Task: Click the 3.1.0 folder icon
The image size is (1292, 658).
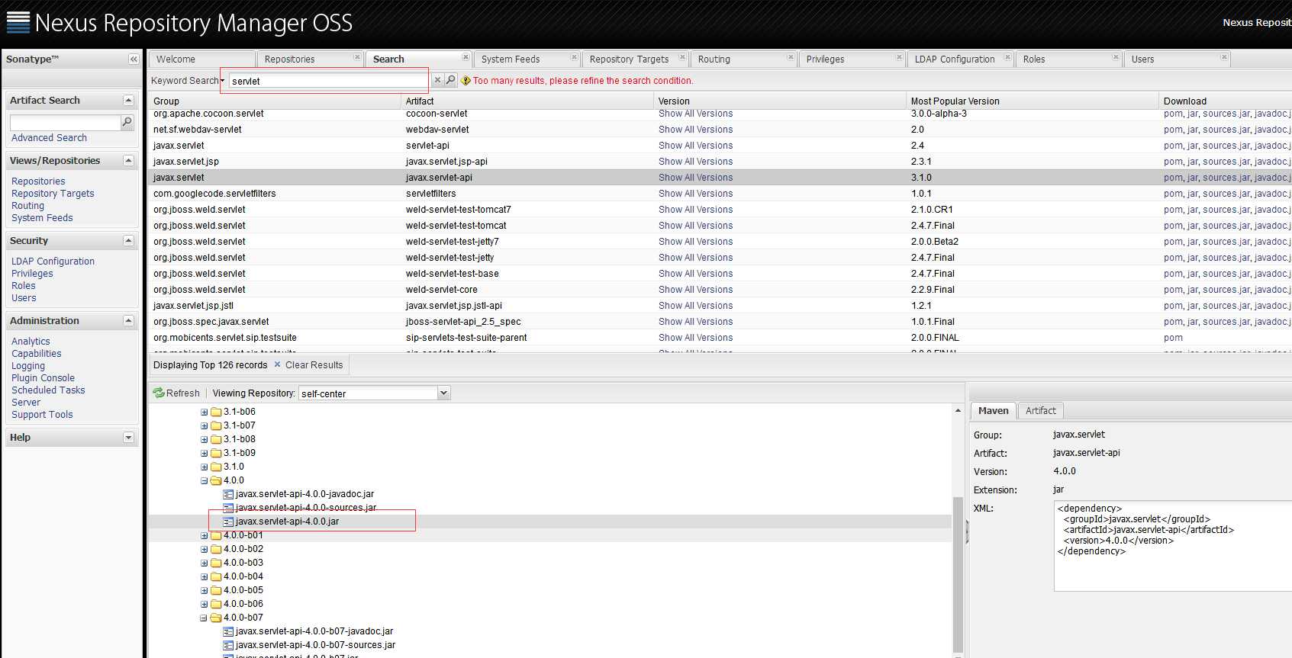Action: pos(216,467)
